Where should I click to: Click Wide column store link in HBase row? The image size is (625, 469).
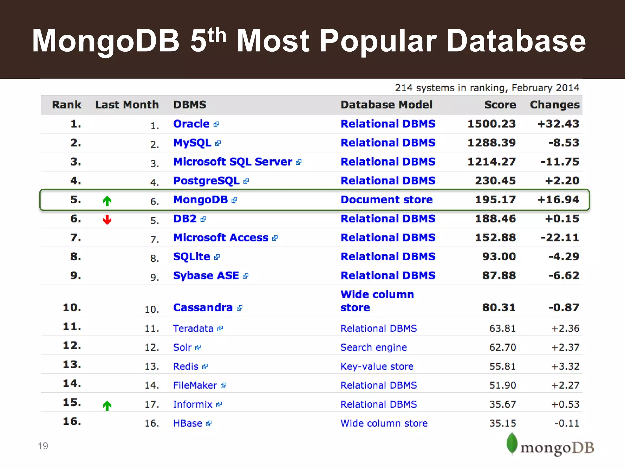click(x=384, y=423)
